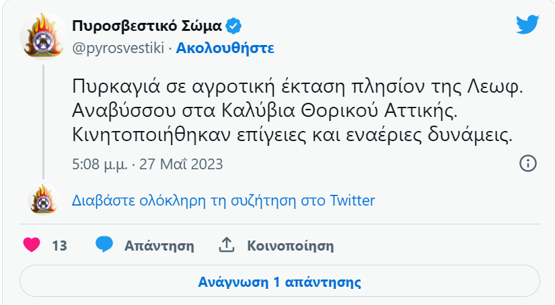
Task: Click the vertical thread line under avatar
Action: tap(43, 121)
